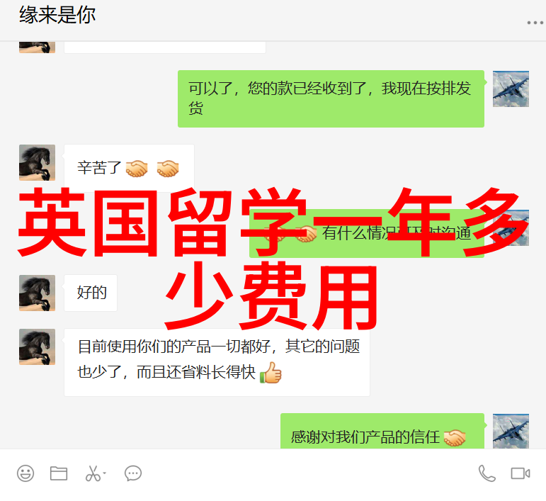Select the green payment received message
The height and width of the screenshot is (501, 546).
point(331,98)
